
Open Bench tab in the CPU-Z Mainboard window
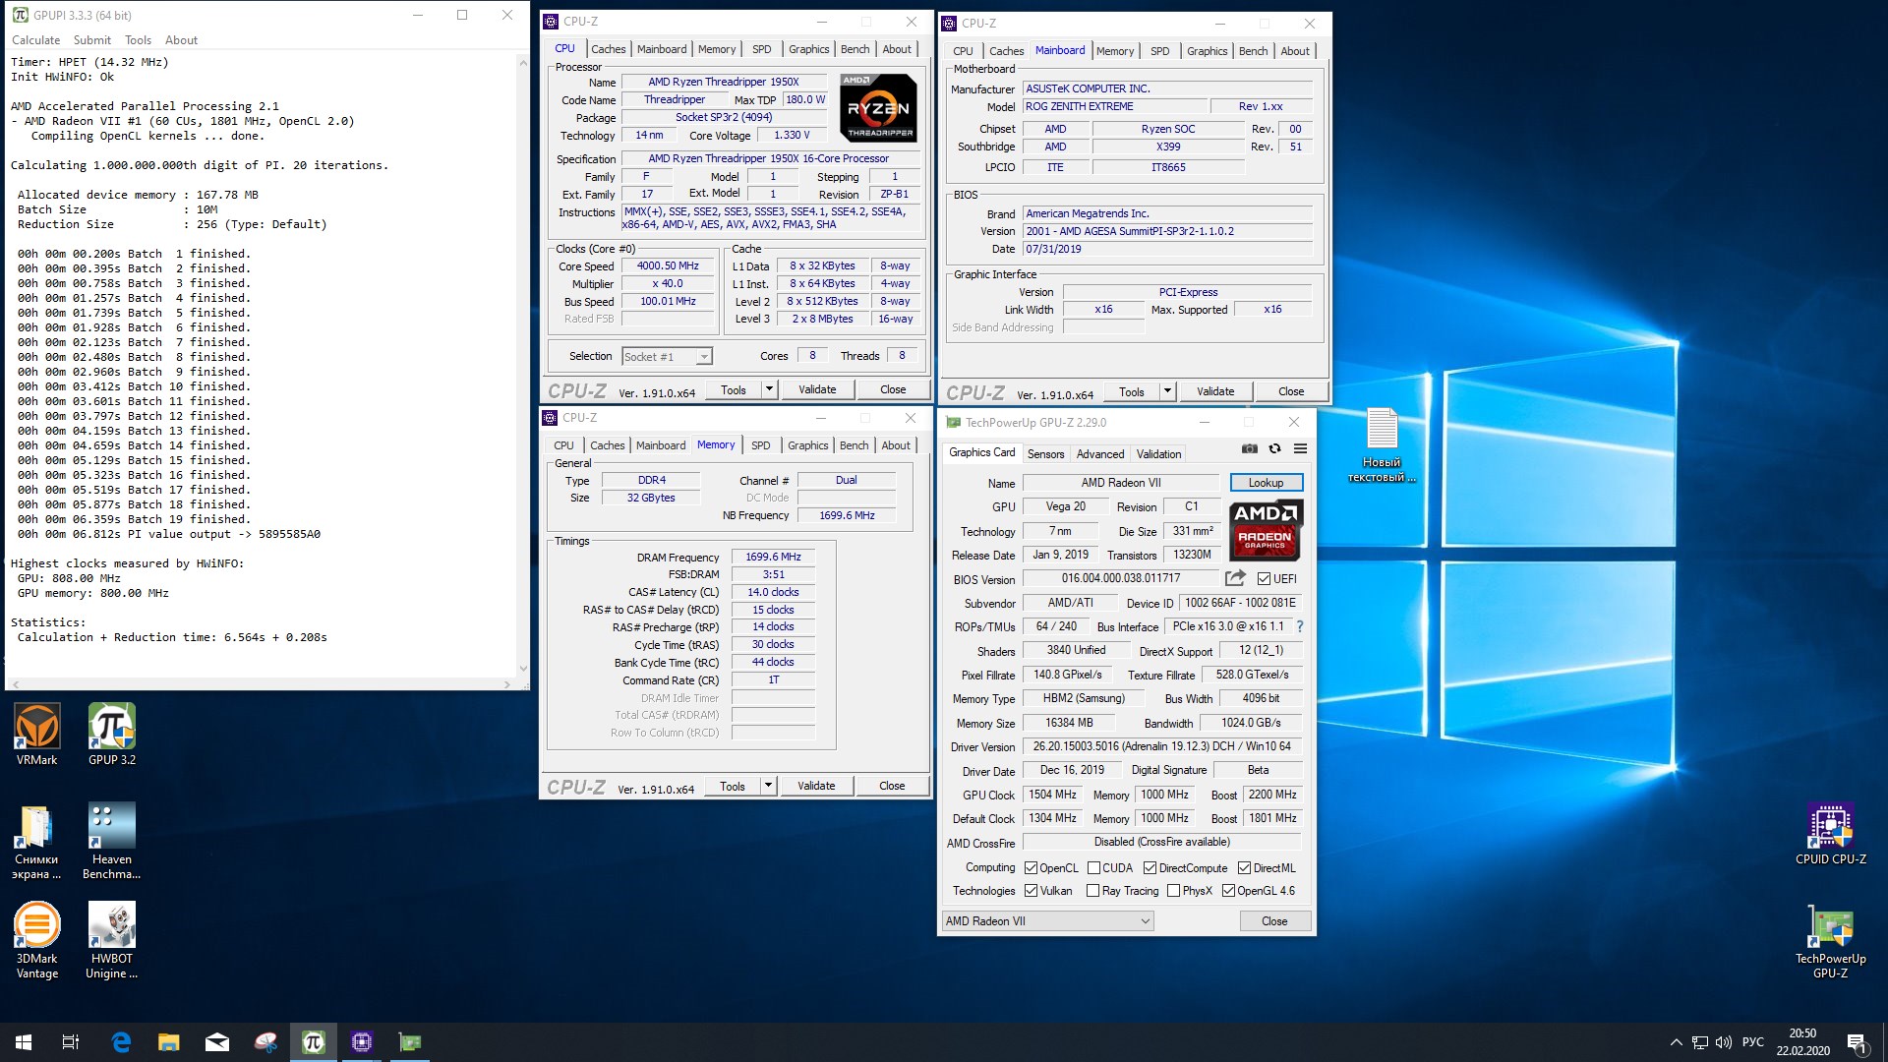(1253, 51)
